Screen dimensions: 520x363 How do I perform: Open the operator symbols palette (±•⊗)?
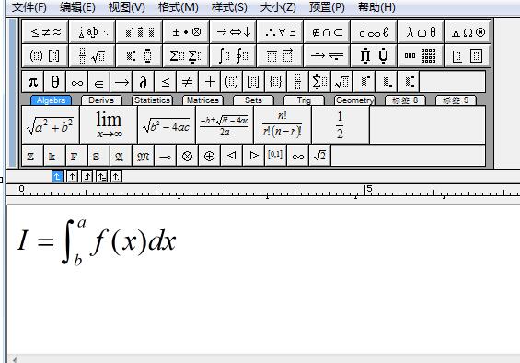187,32
